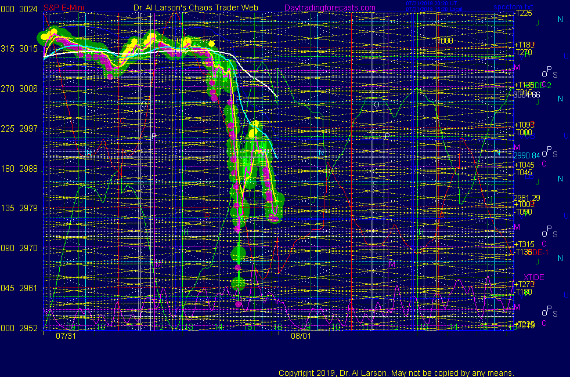
Task: Click the -T090 level label
Action: (523, 212)
